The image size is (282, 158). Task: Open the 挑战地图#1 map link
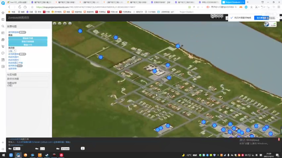point(13,57)
